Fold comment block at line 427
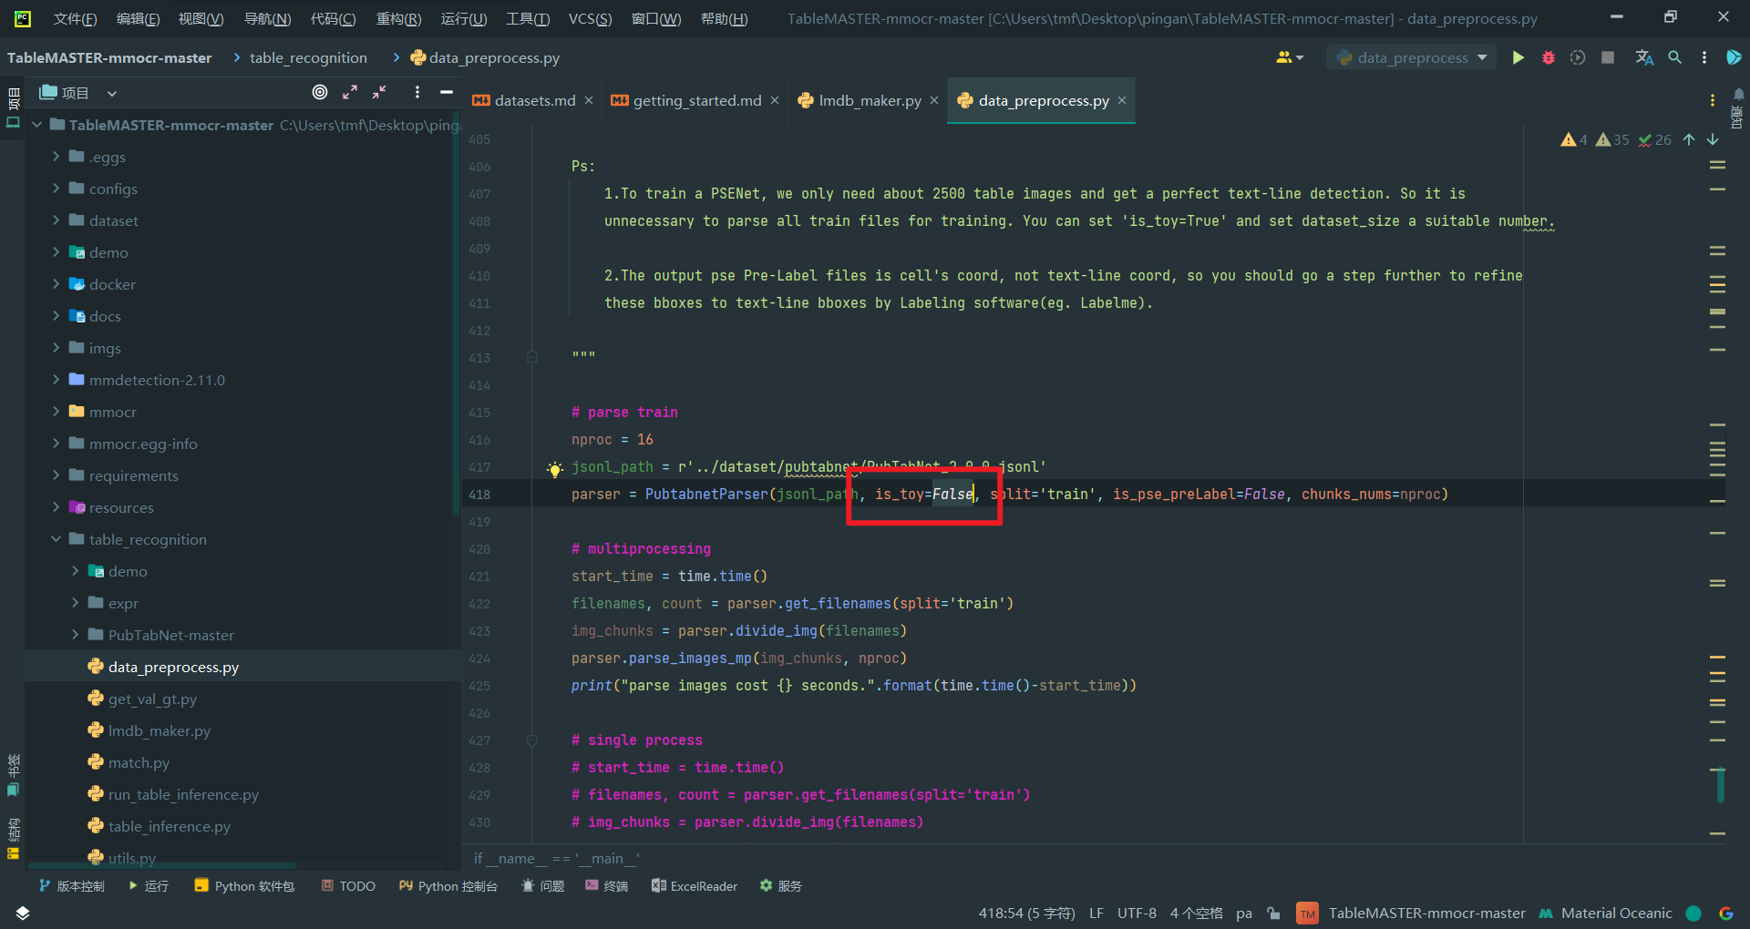 click(x=531, y=740)
